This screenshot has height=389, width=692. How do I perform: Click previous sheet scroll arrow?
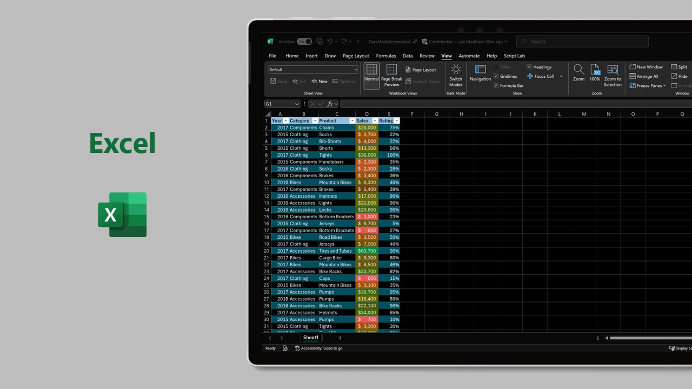pos(270,338)
